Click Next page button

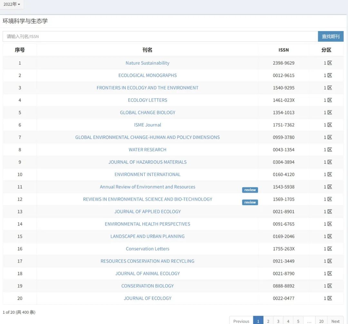click(x=335, y=321)
